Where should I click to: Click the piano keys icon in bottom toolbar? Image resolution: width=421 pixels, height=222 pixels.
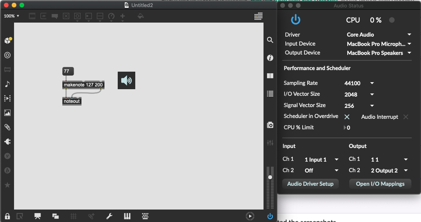127,216
